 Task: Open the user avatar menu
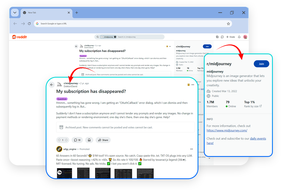245,37
